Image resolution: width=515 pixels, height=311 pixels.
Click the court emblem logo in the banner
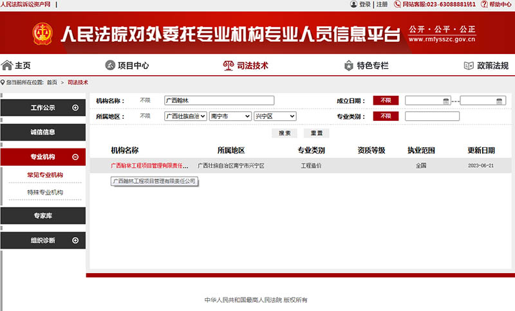point(42,33)
